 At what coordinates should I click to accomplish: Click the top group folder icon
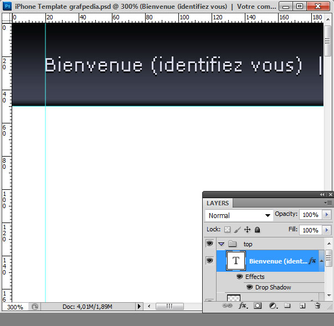point(233,244)
